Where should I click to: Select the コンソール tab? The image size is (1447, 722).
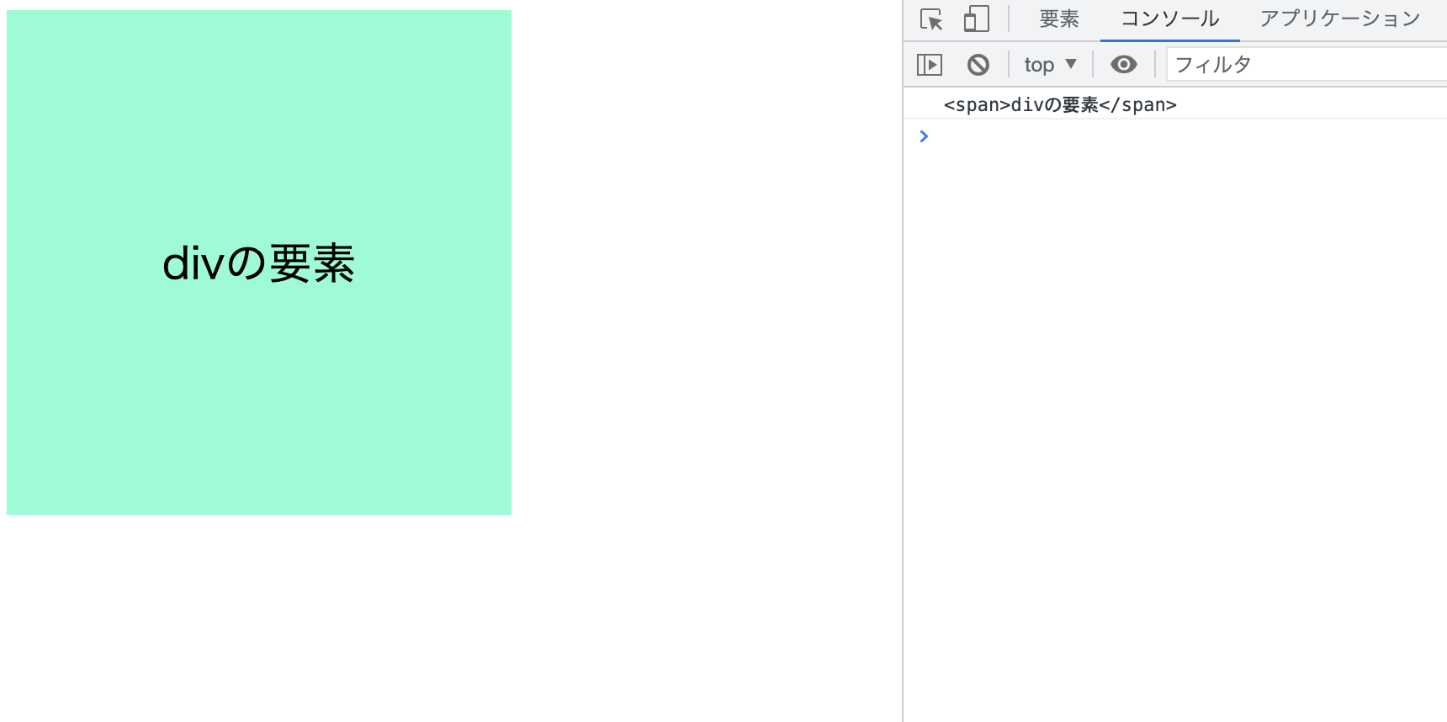1169,19
